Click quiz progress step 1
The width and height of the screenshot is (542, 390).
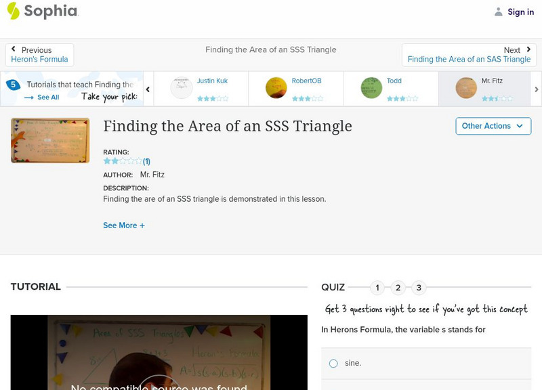click(x=377, y=287)
